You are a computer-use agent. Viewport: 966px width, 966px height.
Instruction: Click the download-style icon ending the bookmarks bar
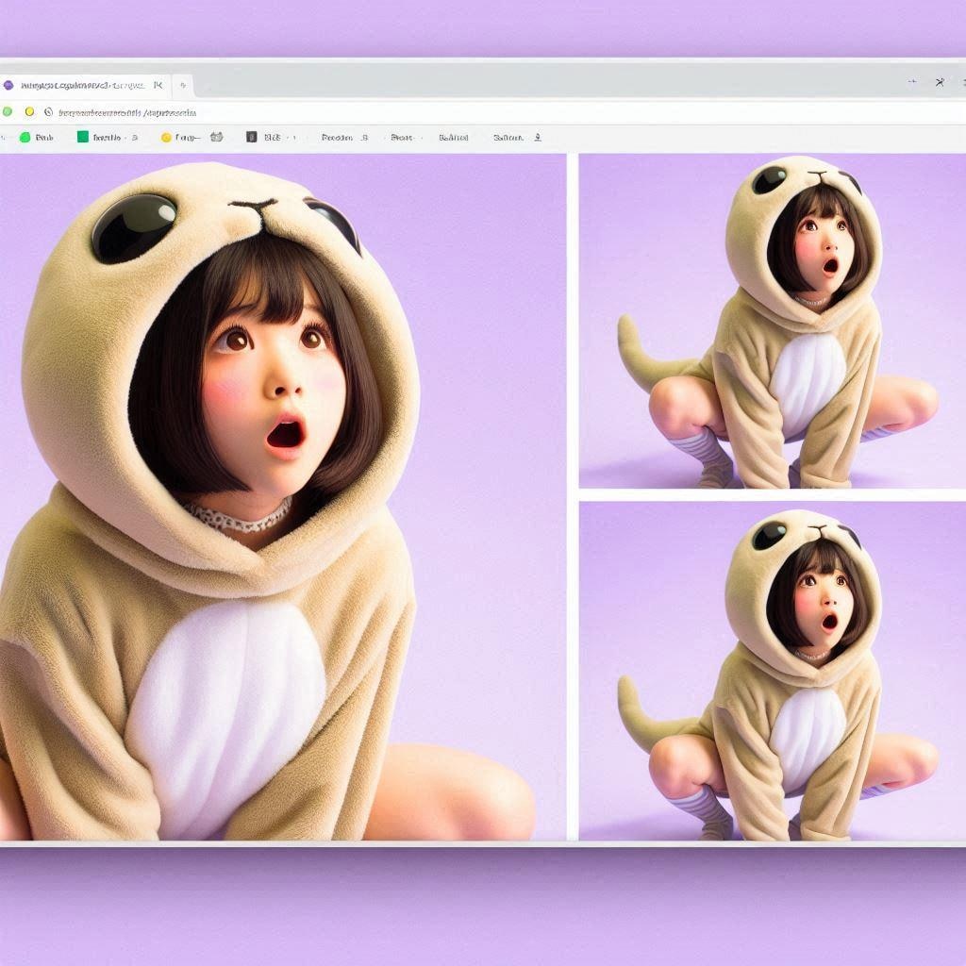tap(537, 138)
